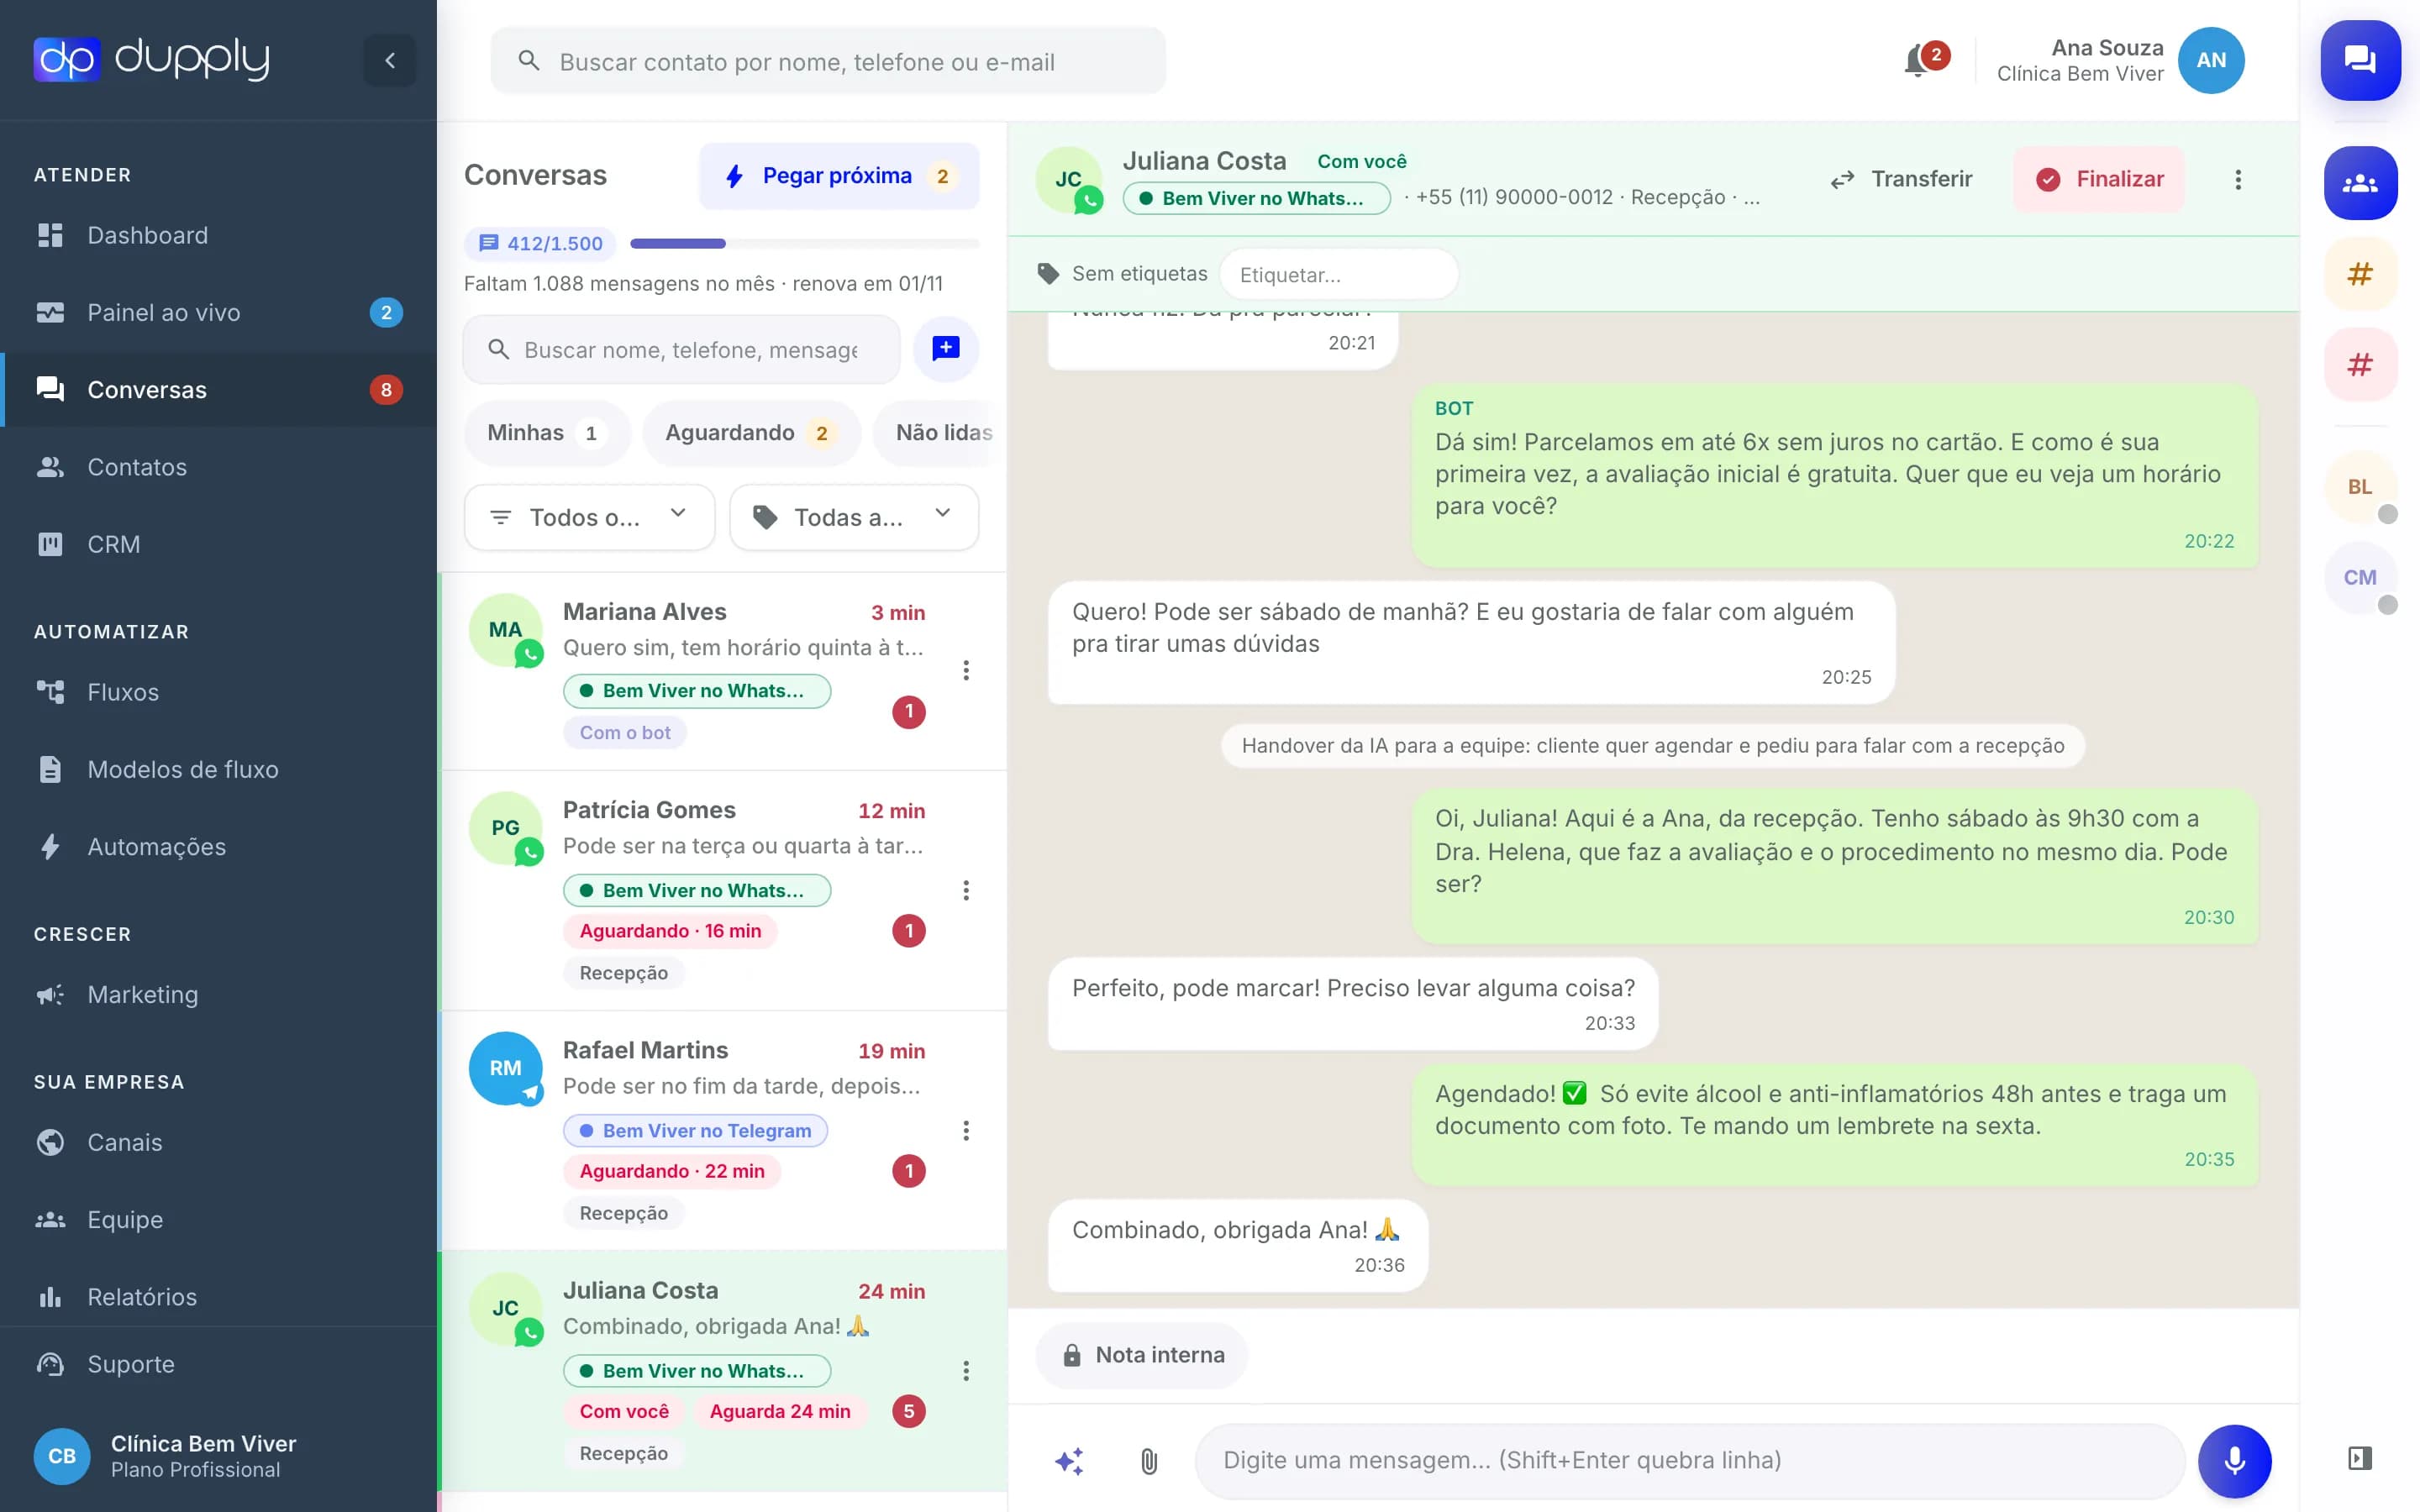
Task: Open Suporte
Action: 218,1364
